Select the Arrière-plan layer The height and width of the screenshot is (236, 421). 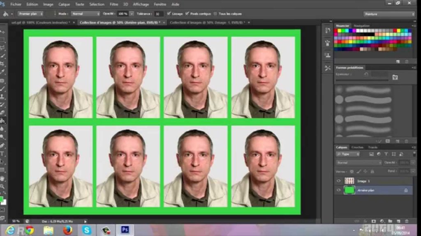click(373, 190)
